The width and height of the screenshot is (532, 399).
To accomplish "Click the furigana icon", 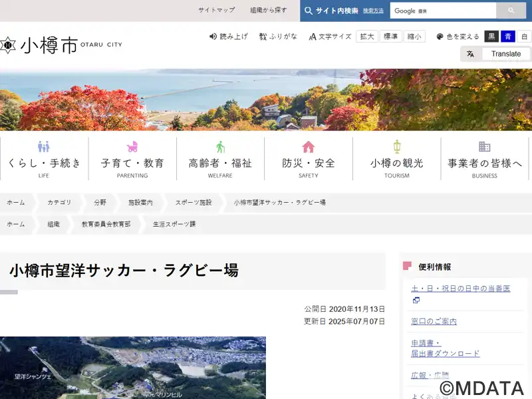I will [263, 37].
